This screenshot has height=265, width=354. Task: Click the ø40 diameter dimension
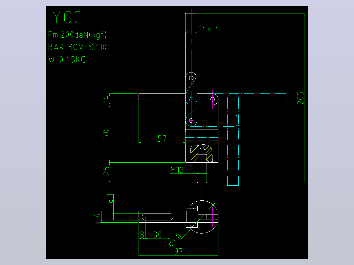[175, 240]
